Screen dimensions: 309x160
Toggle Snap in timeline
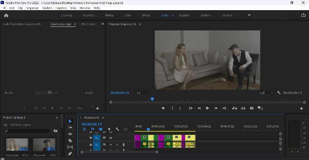pyautogui.click(x=93, y=129)
